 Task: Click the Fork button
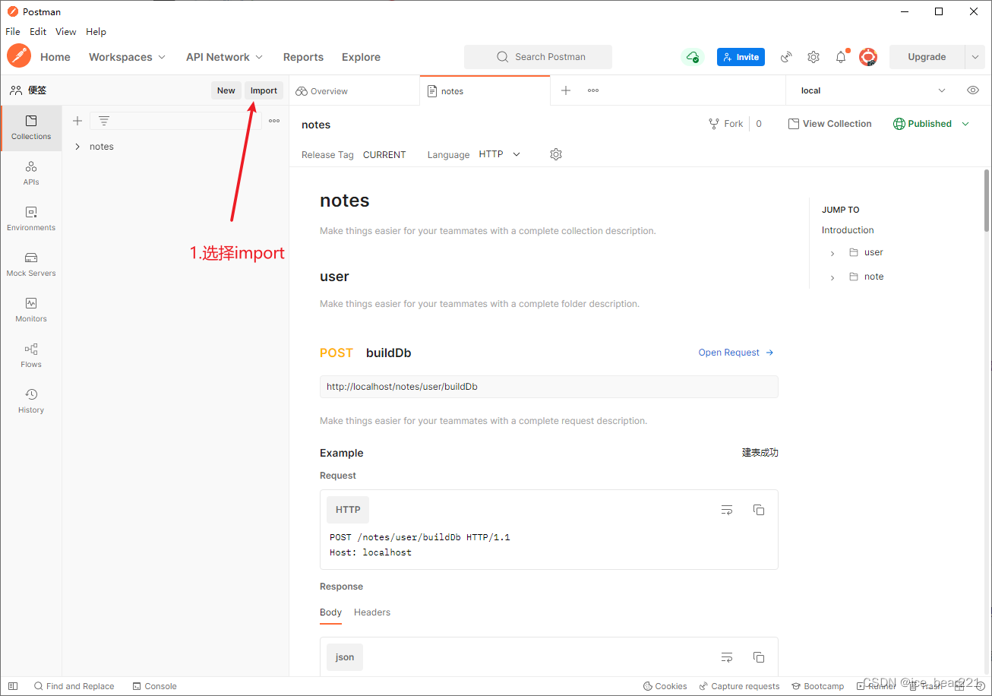725,124
